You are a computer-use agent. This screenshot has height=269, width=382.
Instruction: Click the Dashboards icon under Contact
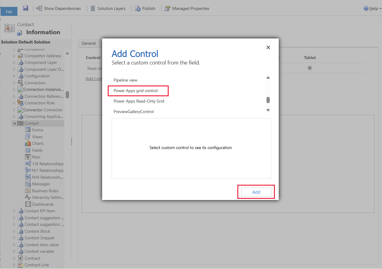coord(28,204)
